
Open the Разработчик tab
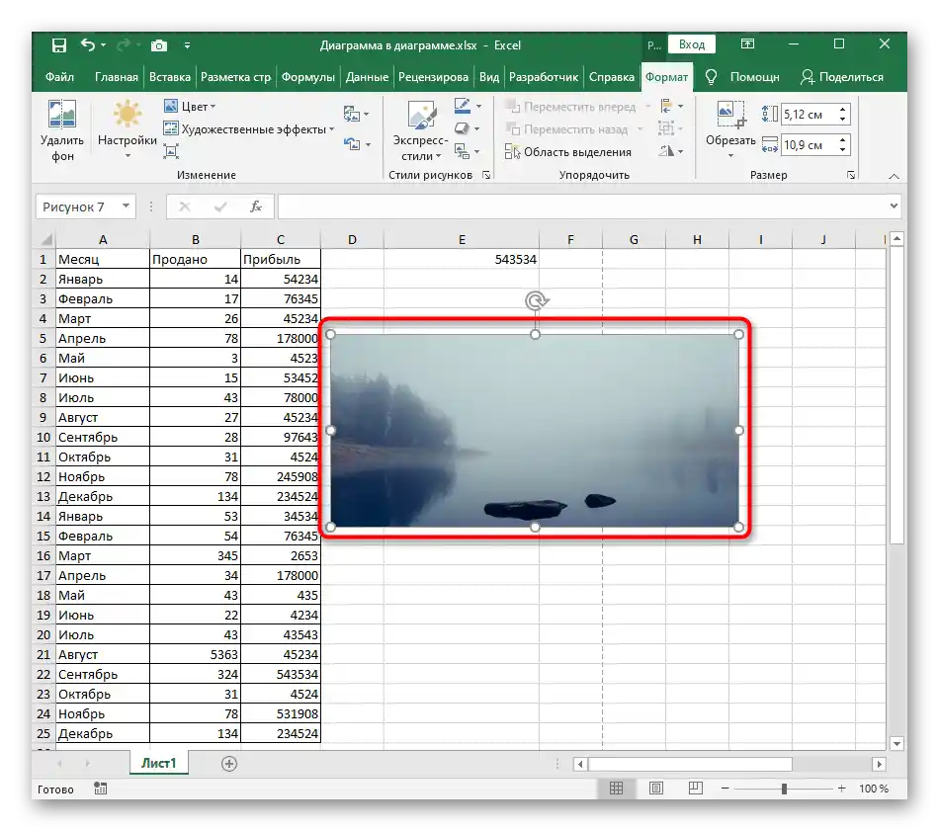pos(544,77)
